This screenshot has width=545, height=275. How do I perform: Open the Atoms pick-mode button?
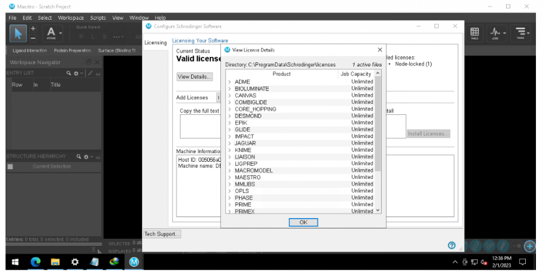[53, 34]
